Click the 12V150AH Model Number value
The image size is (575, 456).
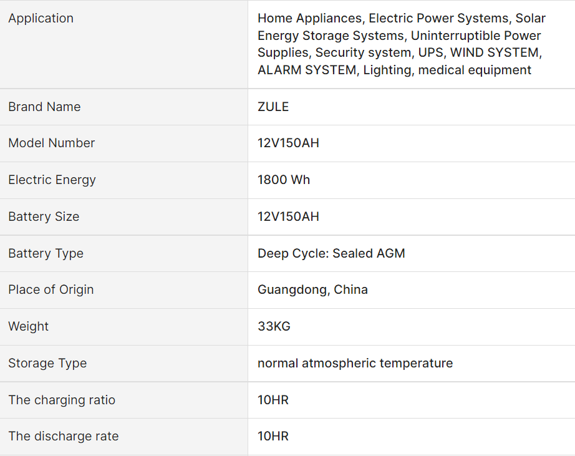tap(288, 143)
